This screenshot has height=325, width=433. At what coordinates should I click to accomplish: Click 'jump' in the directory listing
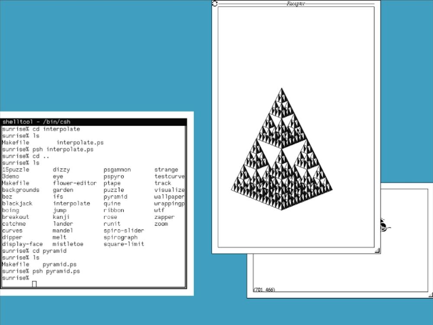pos(60,210)
